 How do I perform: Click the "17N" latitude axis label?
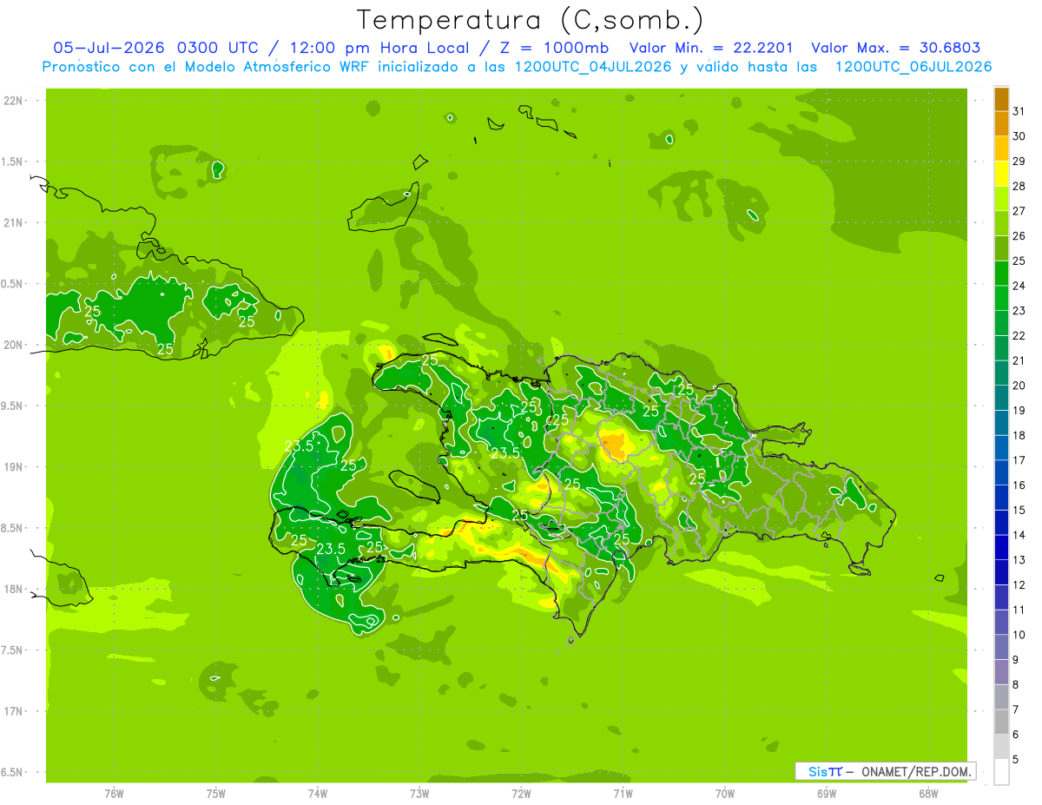[15, 711]
